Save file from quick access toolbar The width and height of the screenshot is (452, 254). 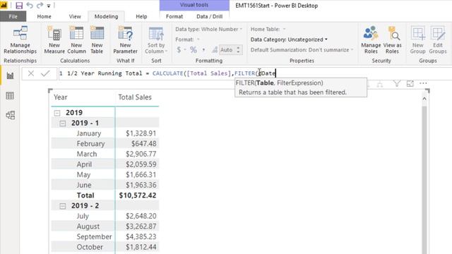19,6
